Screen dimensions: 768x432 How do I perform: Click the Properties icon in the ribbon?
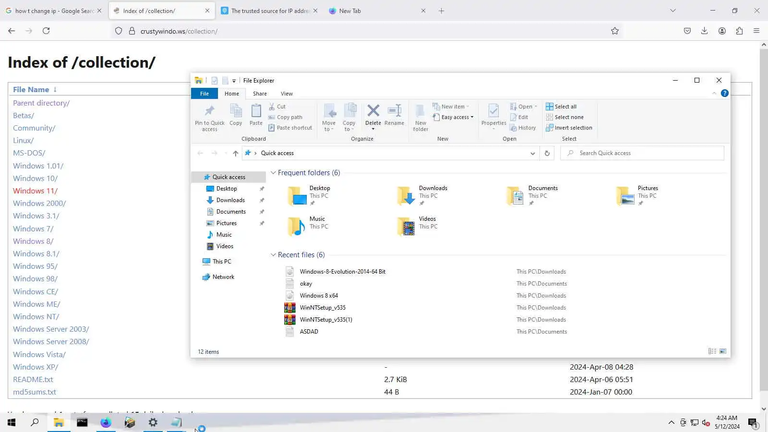(493, 117)
